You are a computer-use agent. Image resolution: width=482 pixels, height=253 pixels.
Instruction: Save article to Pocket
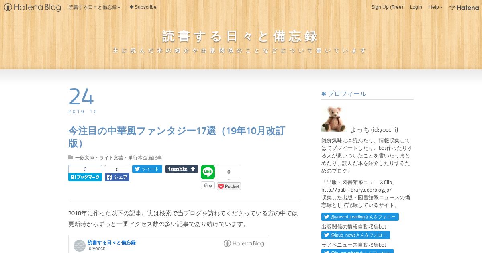pos(229,186)
